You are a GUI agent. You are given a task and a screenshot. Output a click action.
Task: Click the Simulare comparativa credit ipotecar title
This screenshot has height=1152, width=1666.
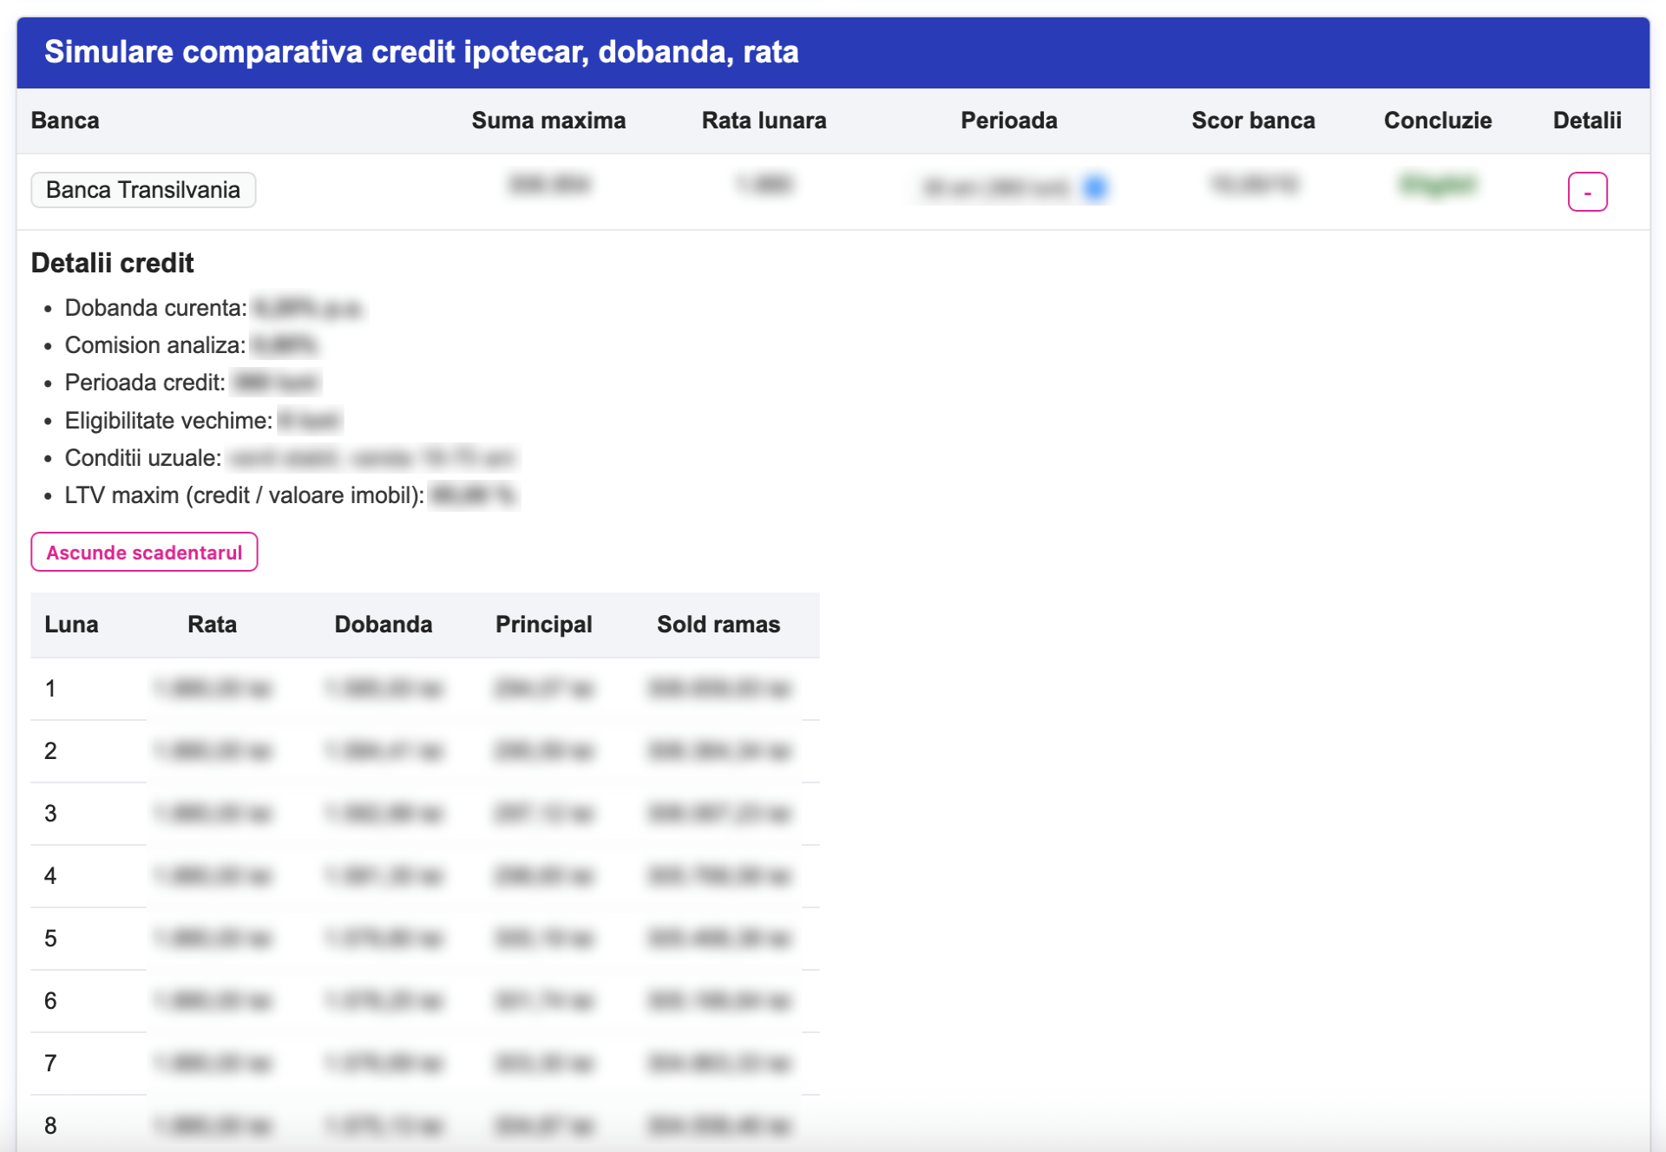coord(421,52)
